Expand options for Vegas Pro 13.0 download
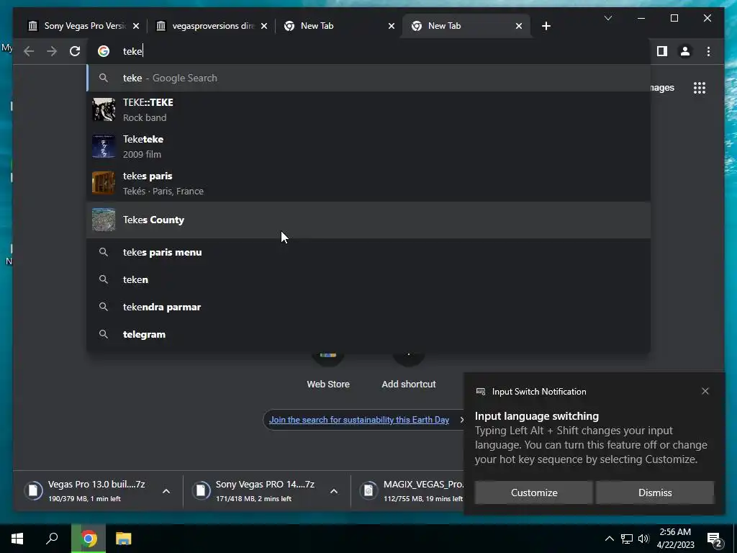Screen dimensions: 737x553 coord(166,491)
